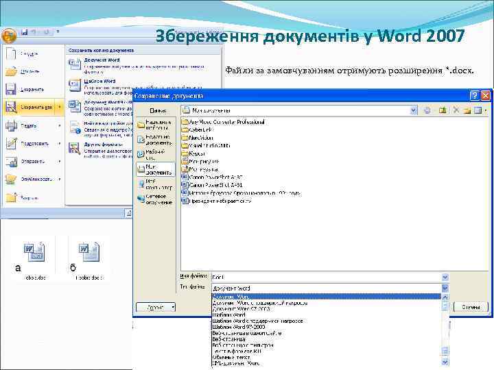Viewport: 494px width, 370px height.
Task: Expand the Отправить submenu arrow
Action: pyautogui.click(x=60, y=162)
